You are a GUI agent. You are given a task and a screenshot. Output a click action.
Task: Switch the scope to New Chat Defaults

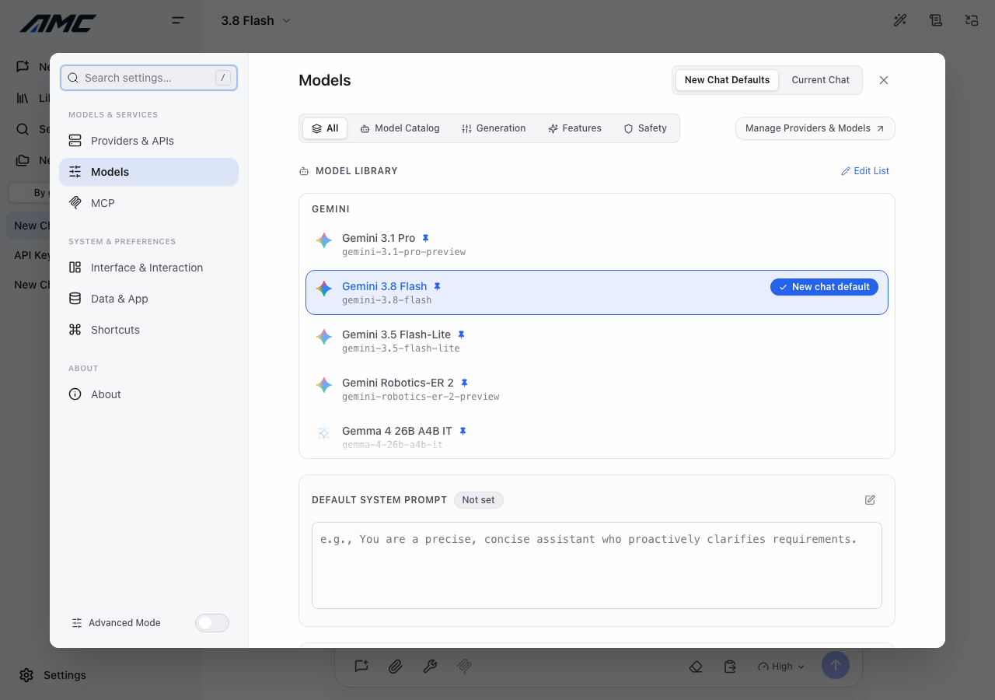[x=727, y=80]
